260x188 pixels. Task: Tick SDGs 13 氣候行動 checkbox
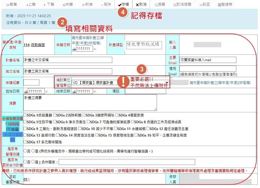(25, 135)
